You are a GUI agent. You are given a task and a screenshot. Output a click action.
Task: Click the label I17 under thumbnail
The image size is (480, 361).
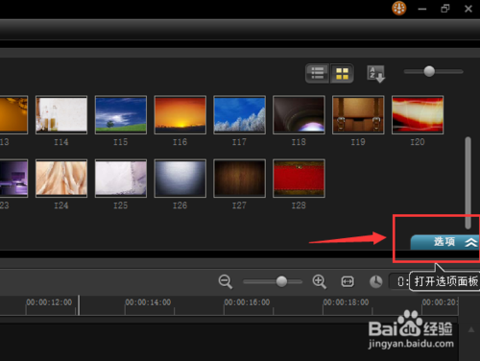239,142
